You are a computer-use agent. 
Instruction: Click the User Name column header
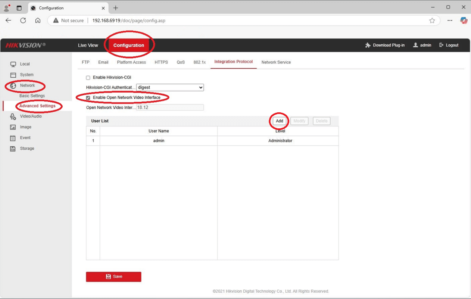(159, 131)
